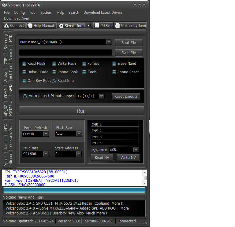Viewport: 235px width, 227px height.
Task: Switch to the Xperia tab
Action: pyautogui.click(x=6, y=160)
